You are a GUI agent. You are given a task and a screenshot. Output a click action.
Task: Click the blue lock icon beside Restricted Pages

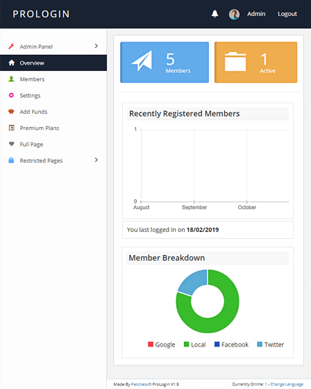pos(11,160)
